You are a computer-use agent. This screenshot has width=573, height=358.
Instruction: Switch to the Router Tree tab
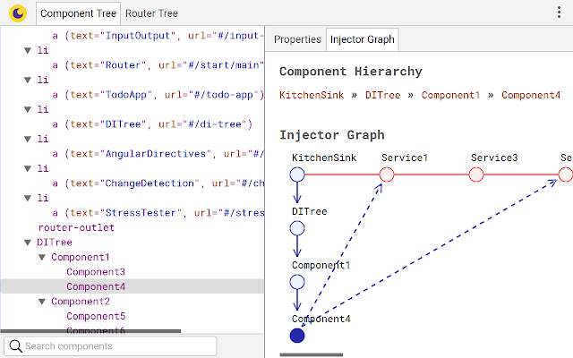[151, 13]
